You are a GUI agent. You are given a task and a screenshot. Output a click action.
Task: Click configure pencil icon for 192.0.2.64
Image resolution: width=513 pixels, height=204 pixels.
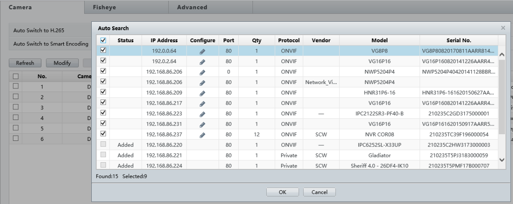(203, 61)
